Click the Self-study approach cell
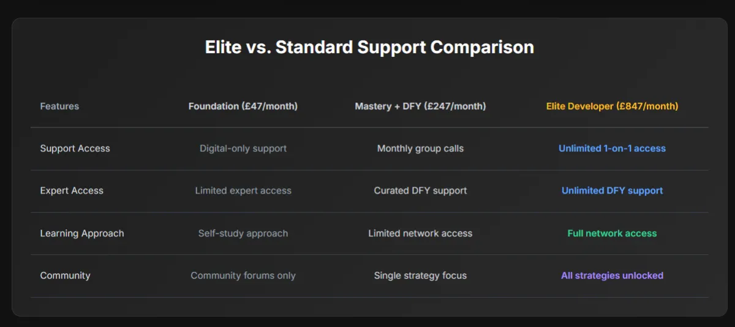 pos(243,233)
